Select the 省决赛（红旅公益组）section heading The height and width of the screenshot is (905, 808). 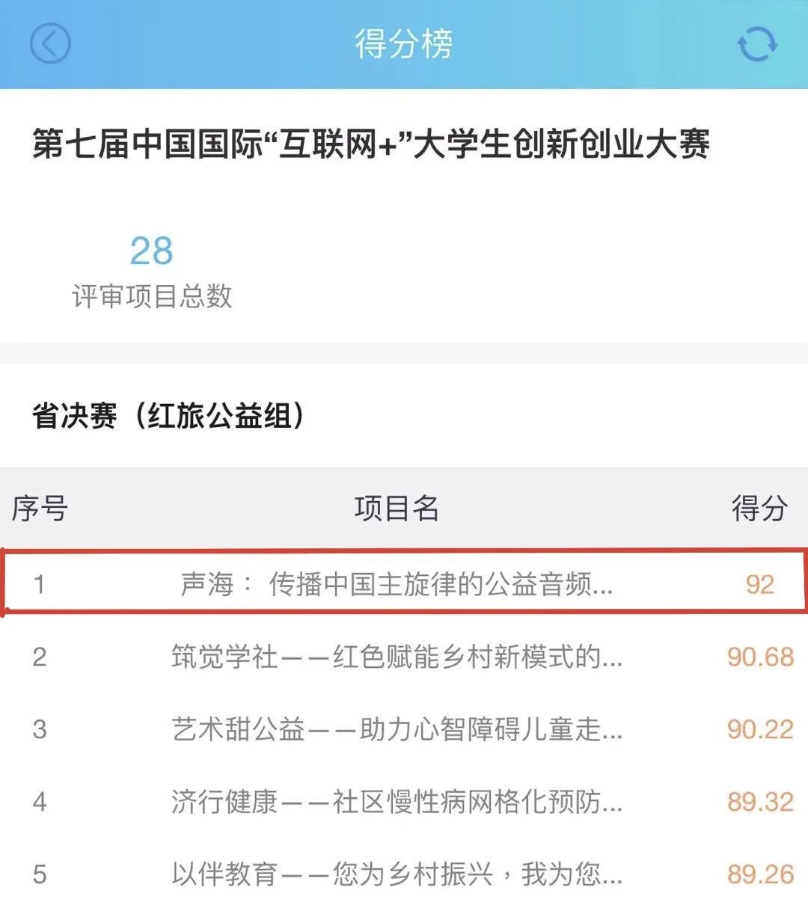(170, 416)
